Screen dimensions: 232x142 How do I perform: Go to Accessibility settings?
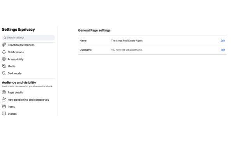(16, 59)
